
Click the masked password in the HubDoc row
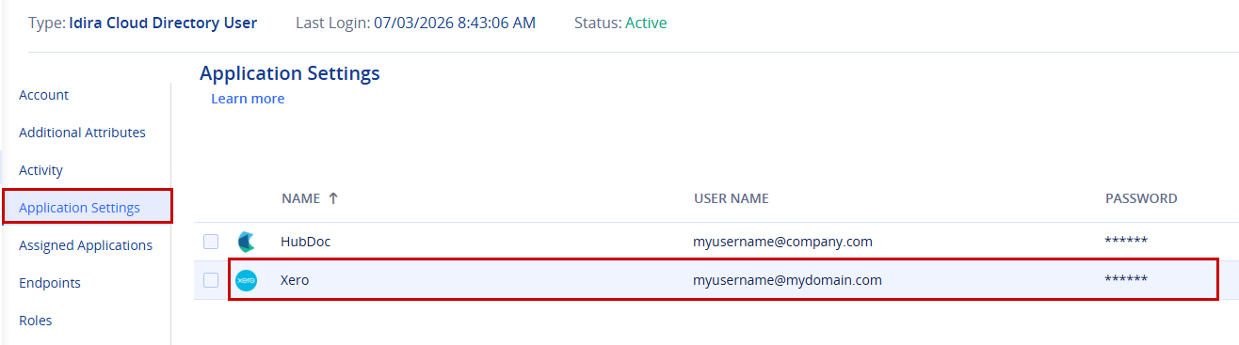pyautogui.click(x=1126, y=242)
